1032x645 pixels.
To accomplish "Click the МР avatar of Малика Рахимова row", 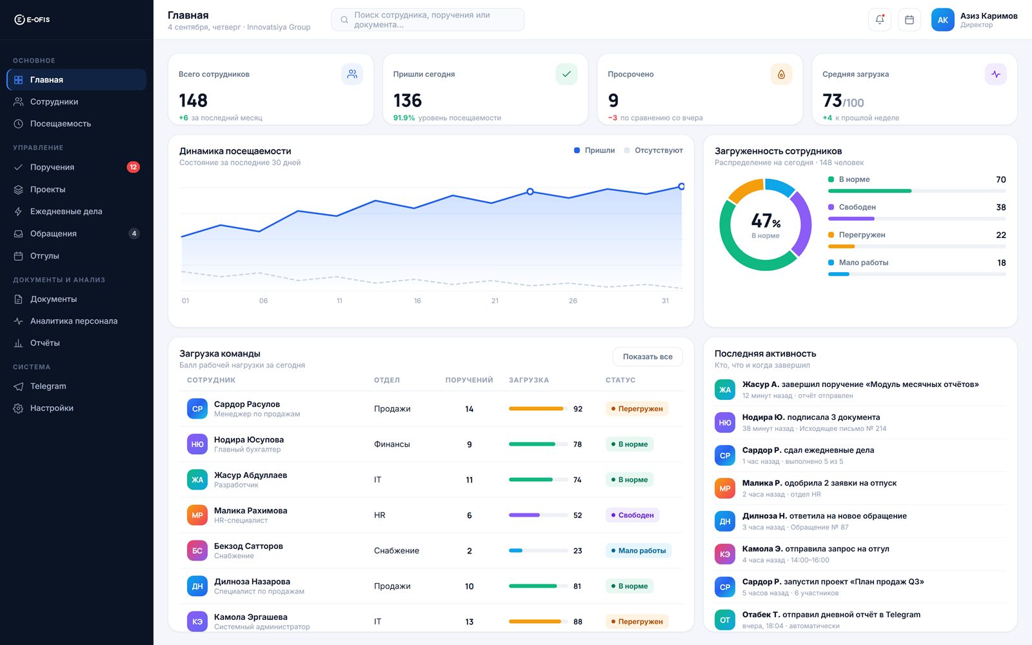I will (x=197, y=515).
